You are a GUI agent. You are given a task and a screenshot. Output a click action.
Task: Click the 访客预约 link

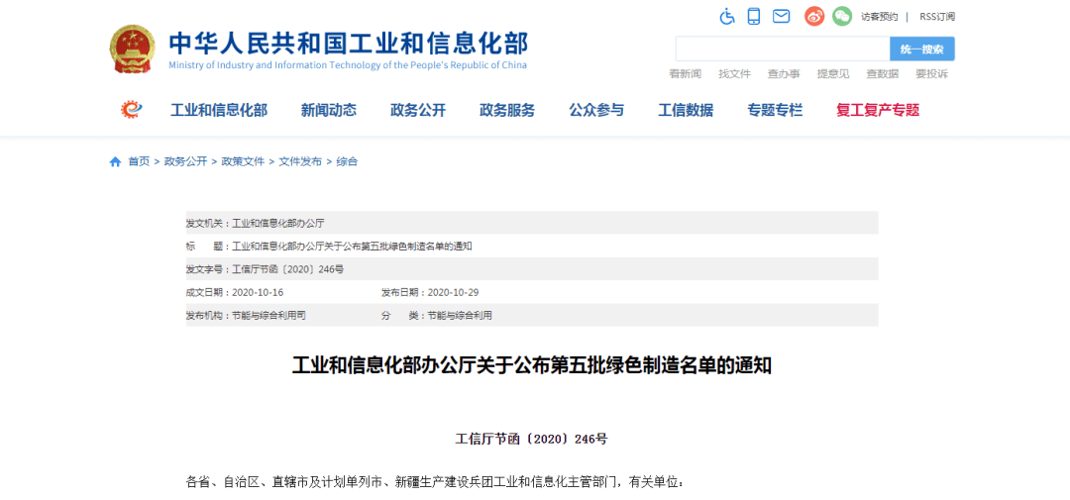(x=880, y=17)
